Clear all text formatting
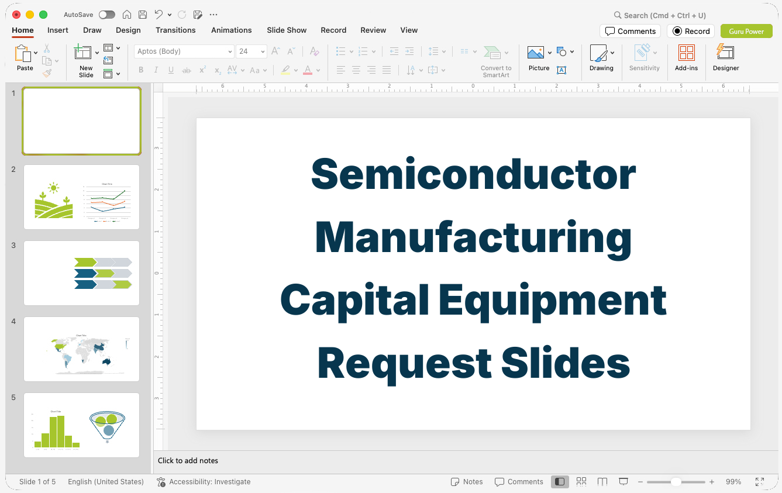 pyautogui.click(x=314, y=51)
